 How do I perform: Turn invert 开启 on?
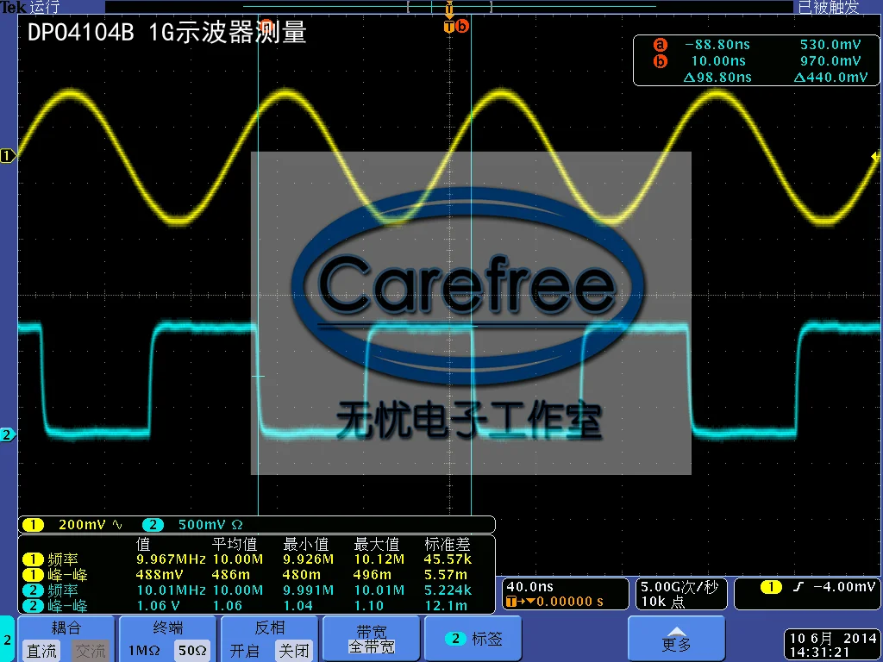point(245,651)
